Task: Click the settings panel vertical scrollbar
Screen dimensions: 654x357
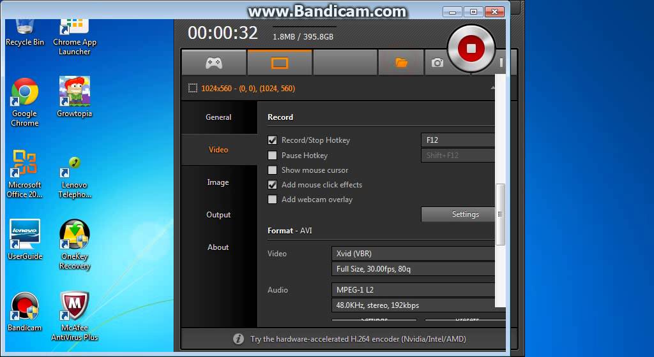Action: pyautogui.click(x=499, y=214)
